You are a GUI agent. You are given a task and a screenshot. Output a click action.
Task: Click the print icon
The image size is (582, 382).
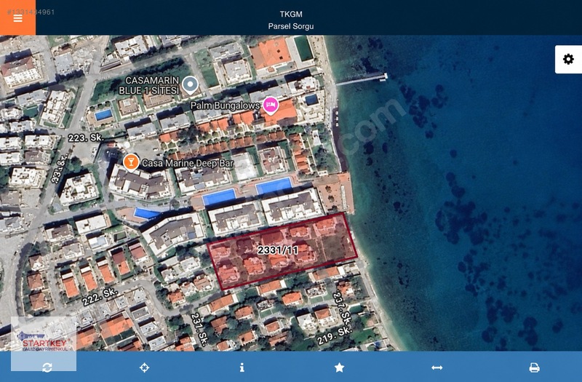tap(534, 367)
